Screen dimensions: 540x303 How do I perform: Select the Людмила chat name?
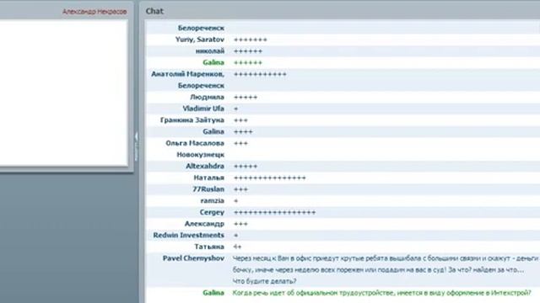[x=207, y=98]
